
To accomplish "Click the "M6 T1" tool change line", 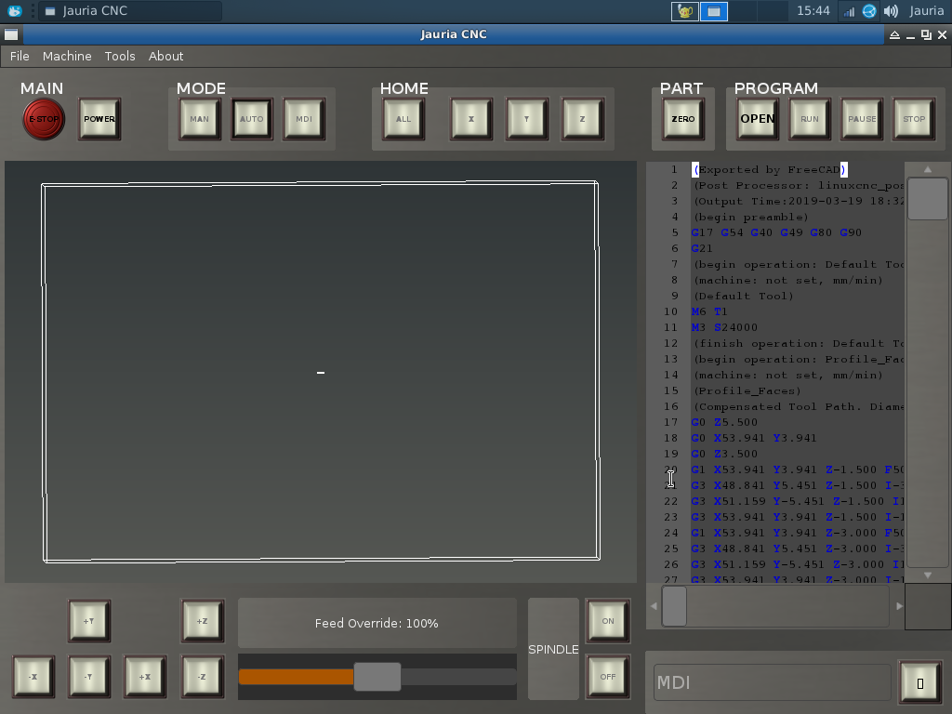I will click(x=709, y=311).
